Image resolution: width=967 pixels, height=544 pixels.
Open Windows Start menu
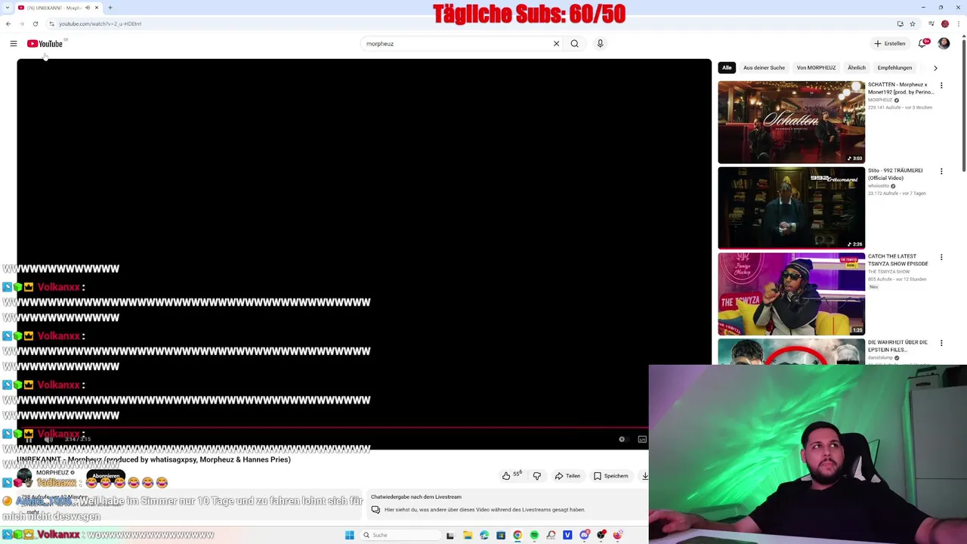[x=350, y=535]
